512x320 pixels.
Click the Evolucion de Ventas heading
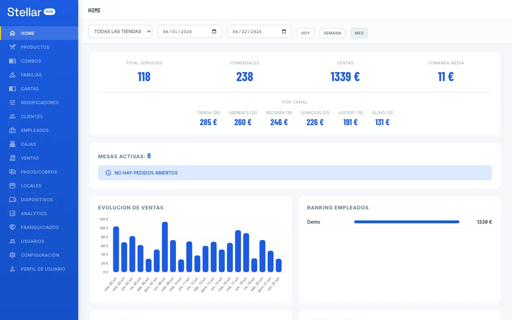(131, 208)
